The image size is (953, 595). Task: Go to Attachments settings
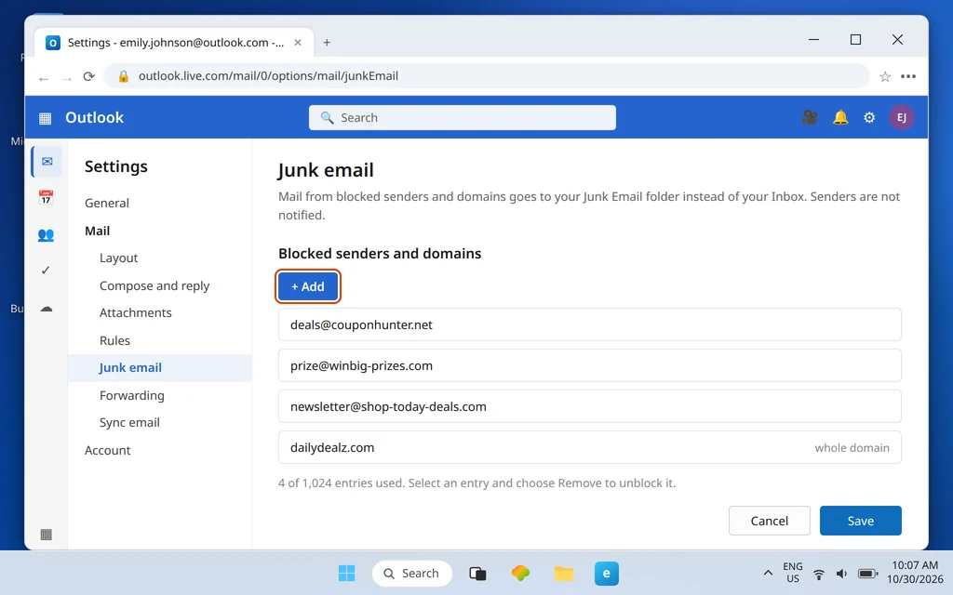(x=136, y=312)
